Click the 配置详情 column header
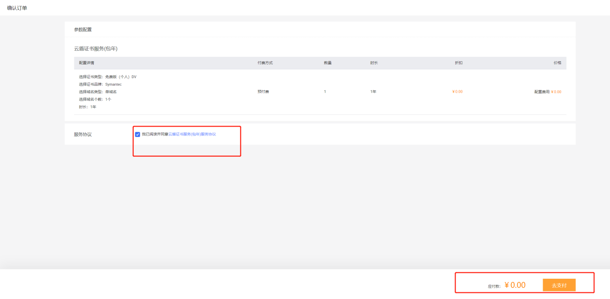Screen dimensions: 610x299 [x=87, y=63]
